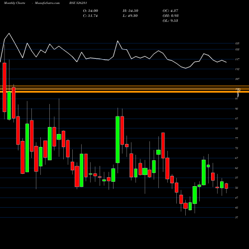Click the 125 price axis label
Image resolution: width=249 pixels, height=249 pixels.
click(237, 43)
